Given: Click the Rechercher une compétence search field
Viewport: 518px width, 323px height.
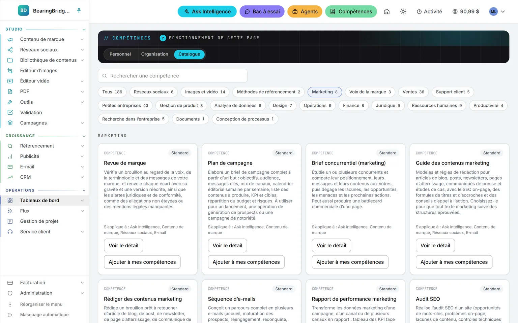Looking at the screenshot, I should pos(173,76).
